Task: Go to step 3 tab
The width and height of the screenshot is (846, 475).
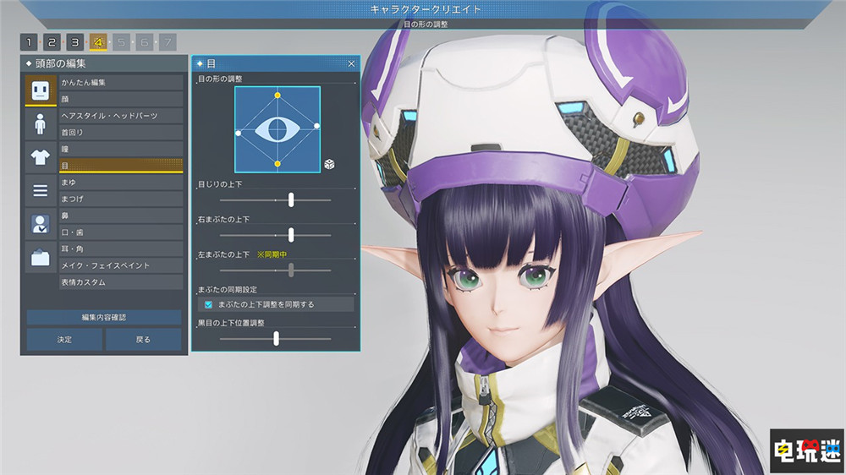Action: coord(75,42)
